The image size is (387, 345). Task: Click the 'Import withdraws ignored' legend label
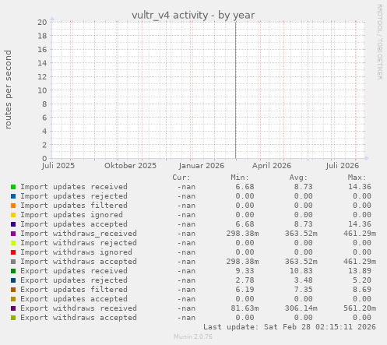[76, 252]
